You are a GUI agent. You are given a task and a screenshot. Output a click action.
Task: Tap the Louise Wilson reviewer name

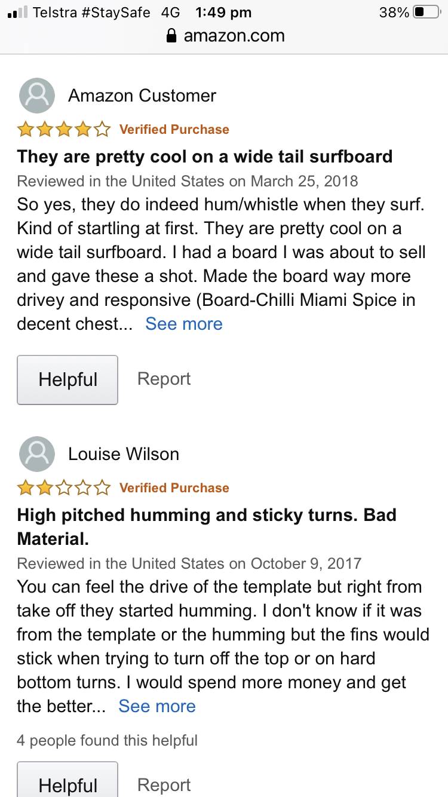(124, 454)
